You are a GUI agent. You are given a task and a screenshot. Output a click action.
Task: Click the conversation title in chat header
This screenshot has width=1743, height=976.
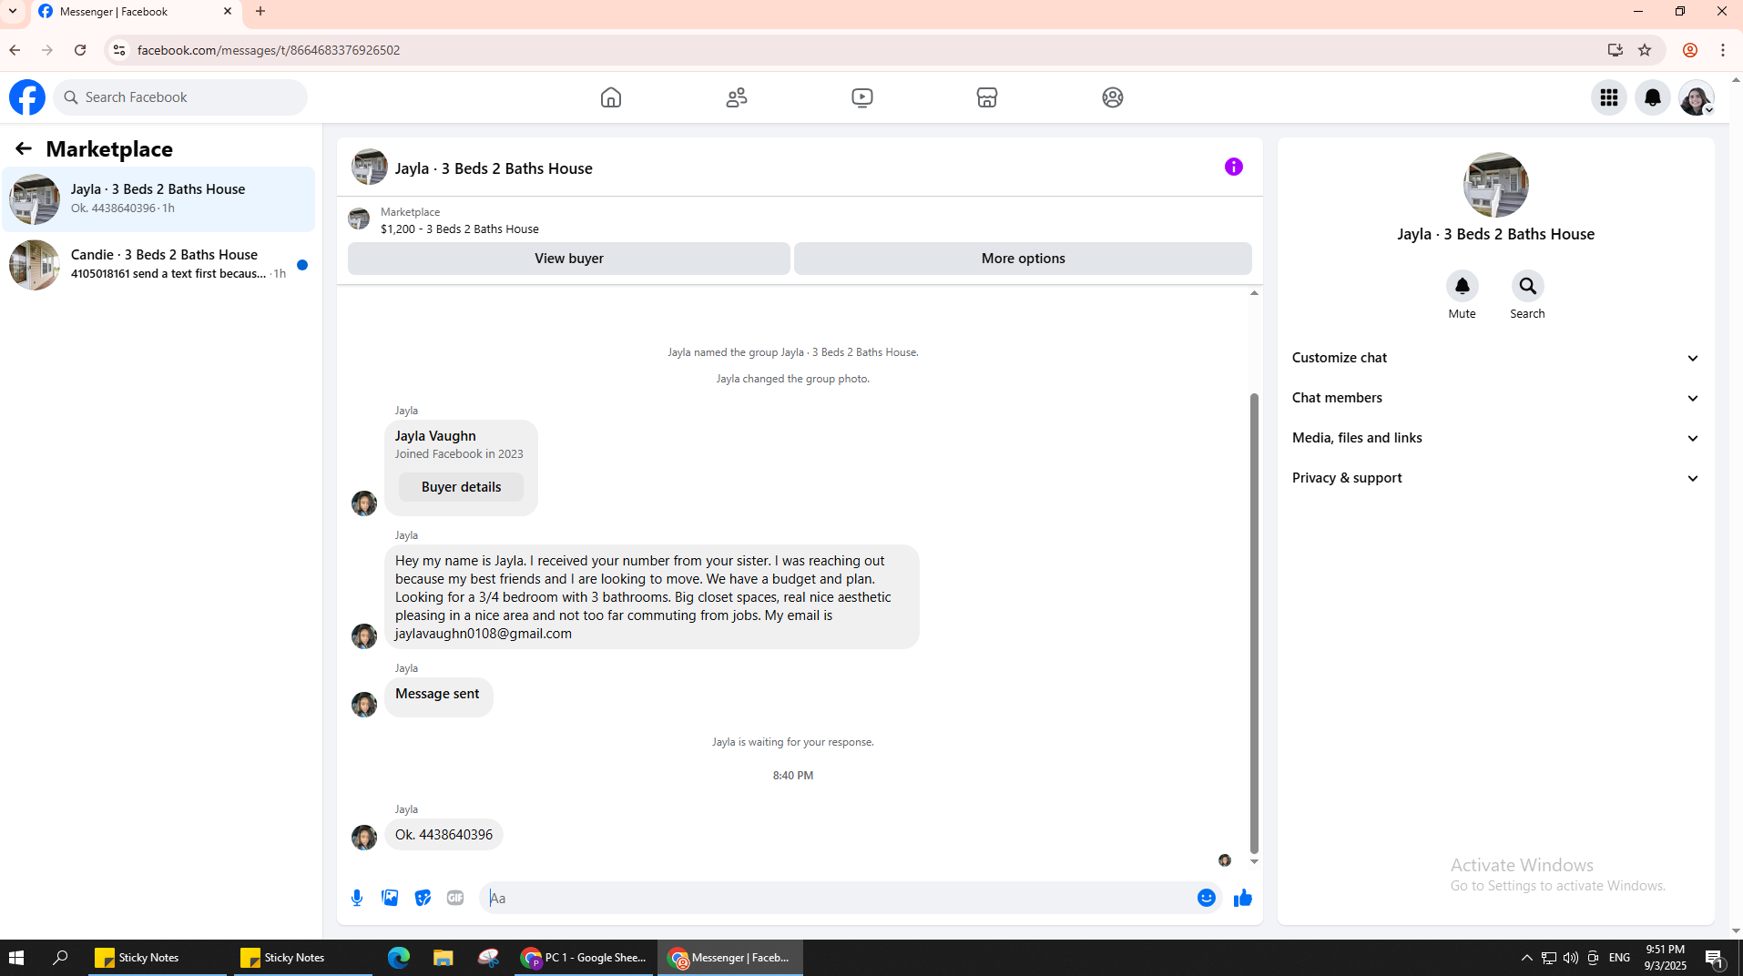(x=494, y=168)
